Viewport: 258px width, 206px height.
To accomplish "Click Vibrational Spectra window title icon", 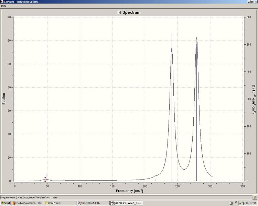I will coord(1,2).
